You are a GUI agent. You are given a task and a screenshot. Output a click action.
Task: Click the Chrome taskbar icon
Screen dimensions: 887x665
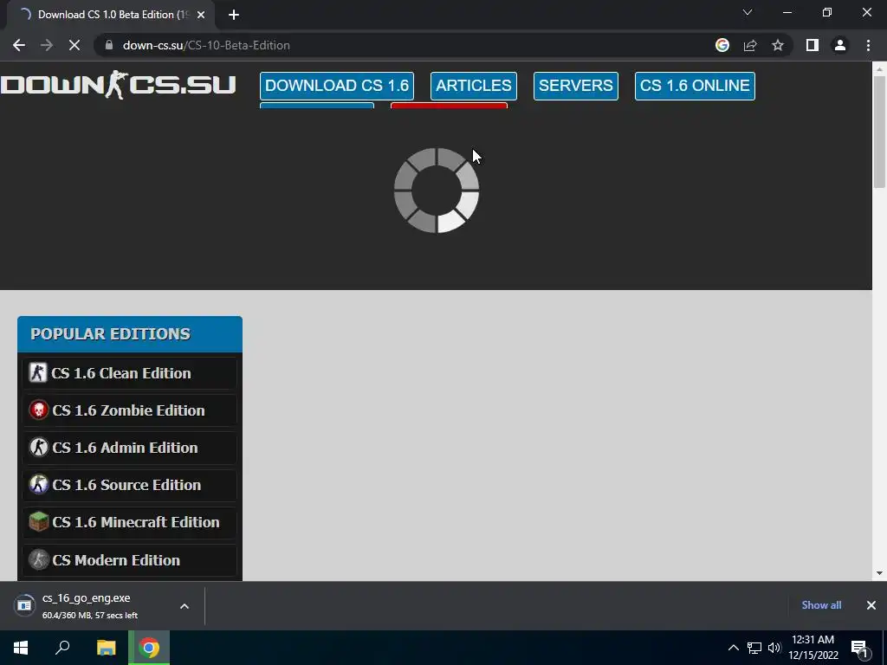coord(149,648)
